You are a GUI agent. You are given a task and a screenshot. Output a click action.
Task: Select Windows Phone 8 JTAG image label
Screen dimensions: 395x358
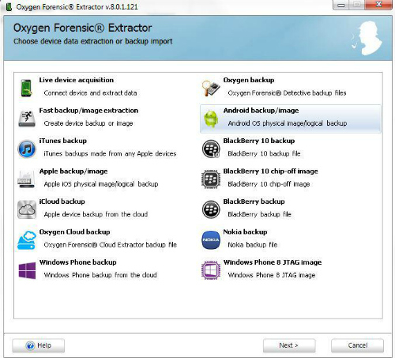coord(273,262)
